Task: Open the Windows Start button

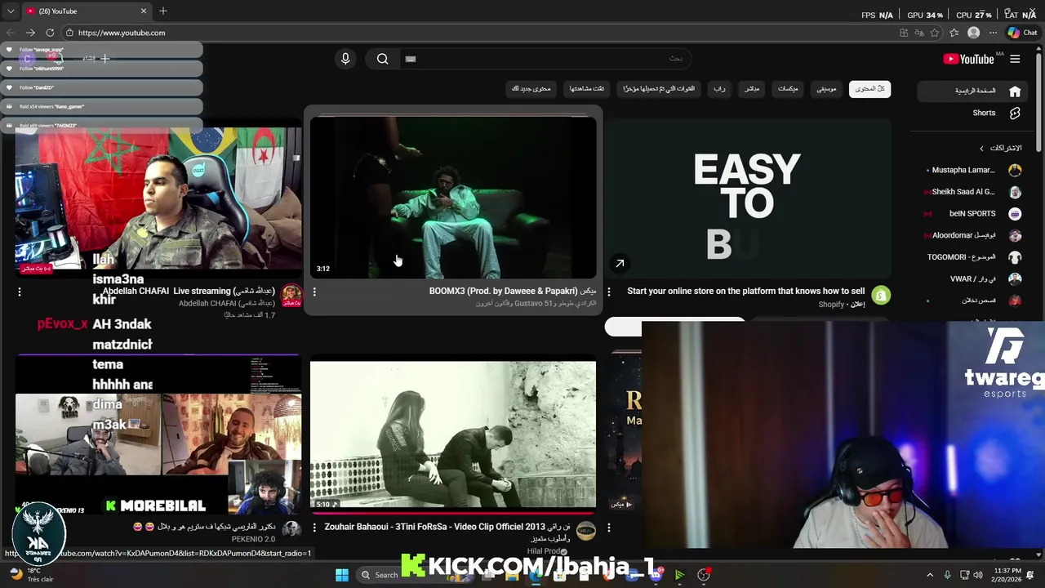Action: [x=342, y=575]
